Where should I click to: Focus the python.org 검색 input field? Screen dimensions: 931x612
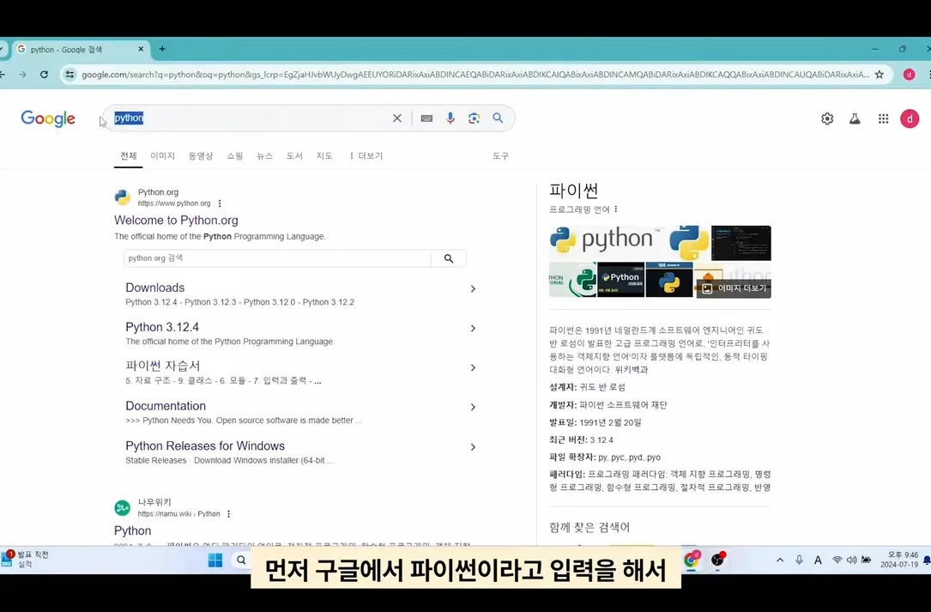coord(277,258)
